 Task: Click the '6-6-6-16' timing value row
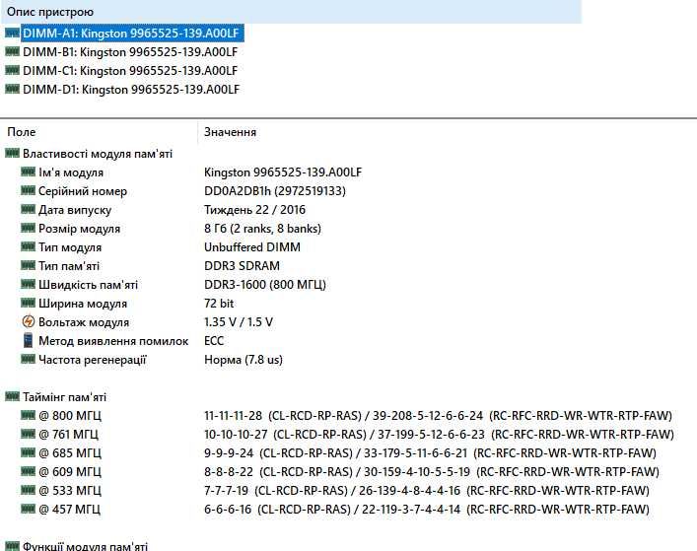[x=426, y=509]
